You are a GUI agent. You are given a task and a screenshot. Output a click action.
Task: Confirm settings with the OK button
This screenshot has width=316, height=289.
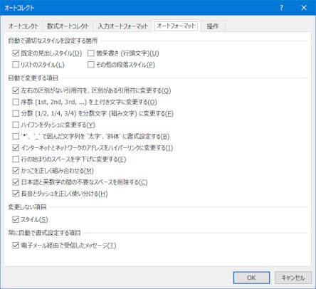pos(251,278)
